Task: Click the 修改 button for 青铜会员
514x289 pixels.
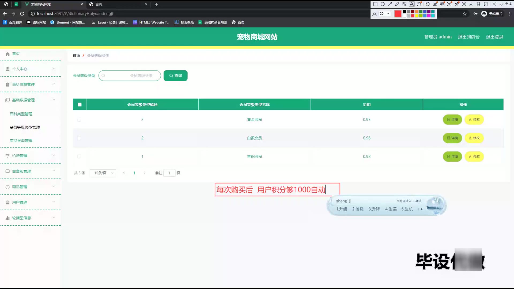Action: [474, 157]
